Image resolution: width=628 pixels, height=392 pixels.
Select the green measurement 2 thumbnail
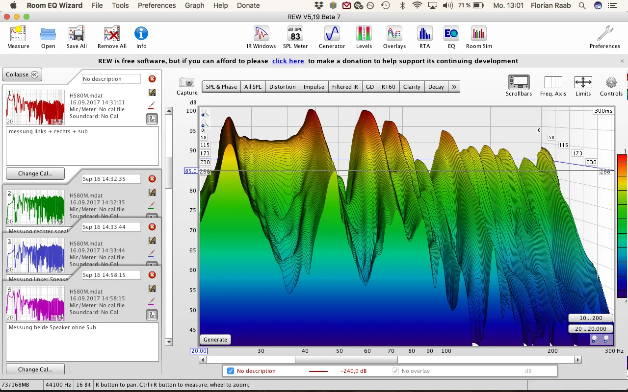pos(35,207)
